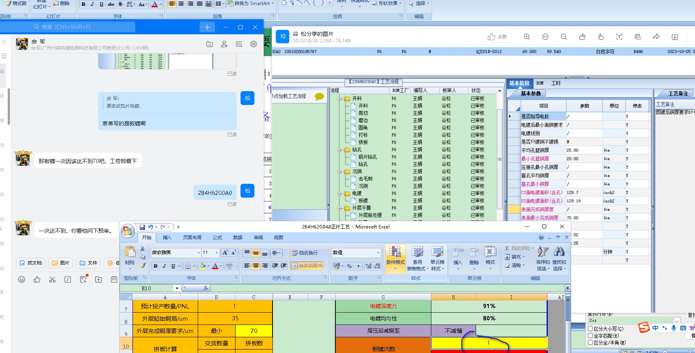Click 找文档 button in chat
The image size is (695, 353).
[31, 263]
